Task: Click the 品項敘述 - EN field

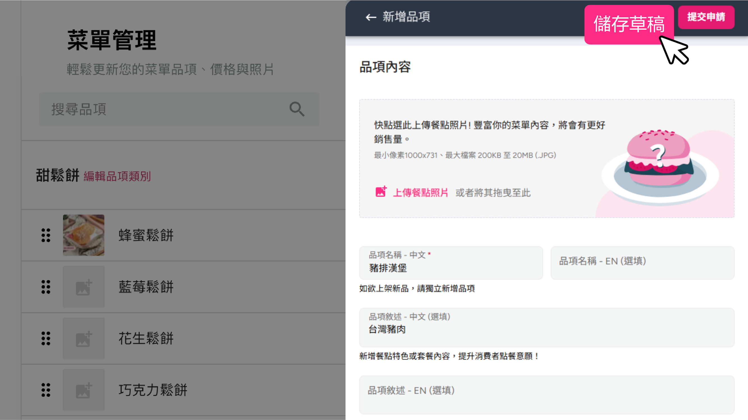Action: (546, 395)
